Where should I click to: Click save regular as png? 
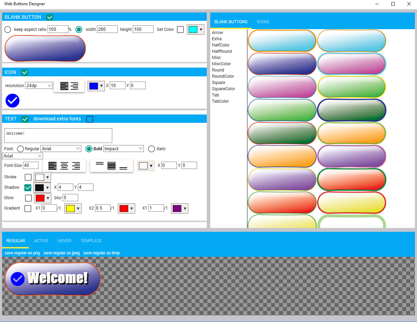[22, 253]
